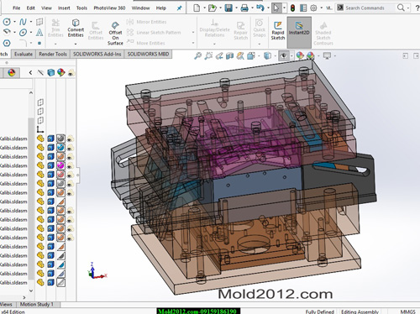Save the assembly with the floppy icon
Viewport: 420px width, 314px height.
pyautogui.click(x=228, y=8)
